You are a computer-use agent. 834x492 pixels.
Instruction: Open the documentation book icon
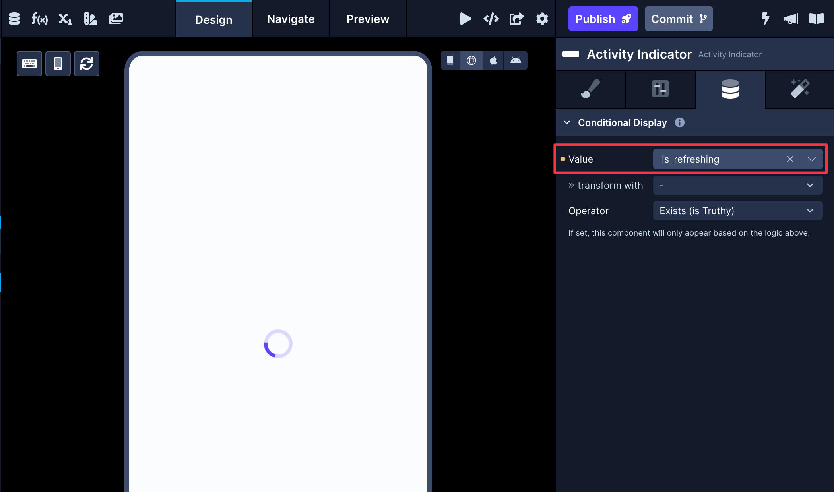click(x=817, y=19)
